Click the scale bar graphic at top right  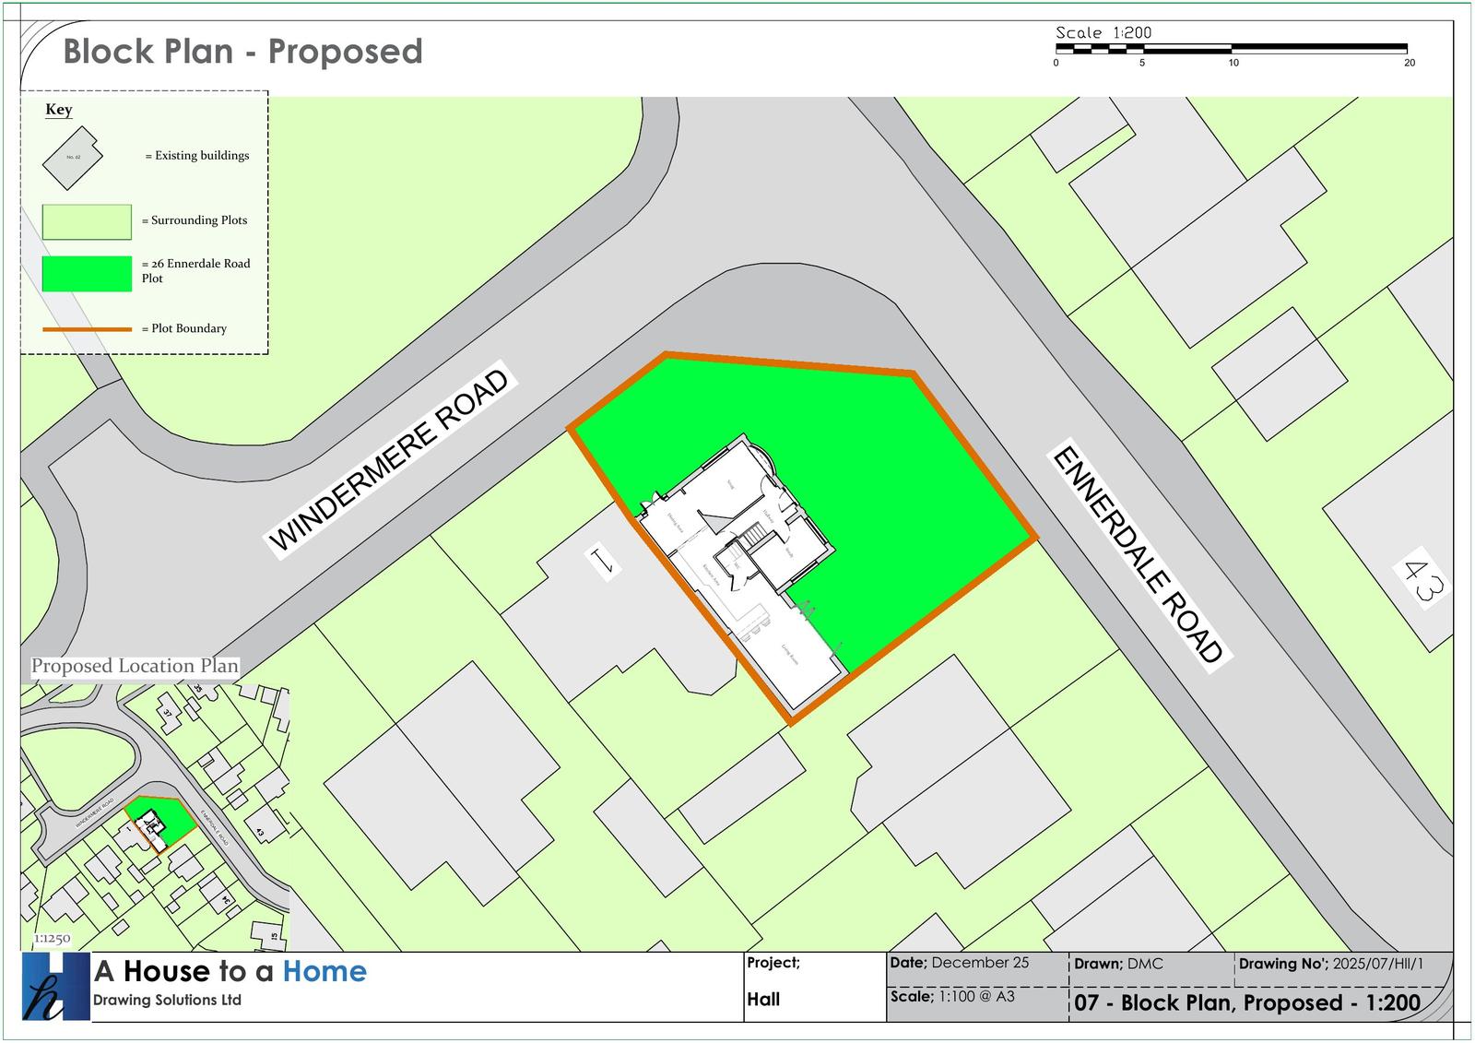1231,47
